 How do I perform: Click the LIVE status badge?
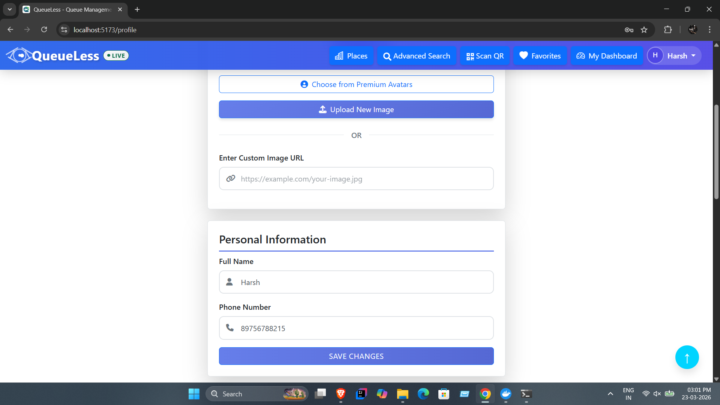pos(116,55)
